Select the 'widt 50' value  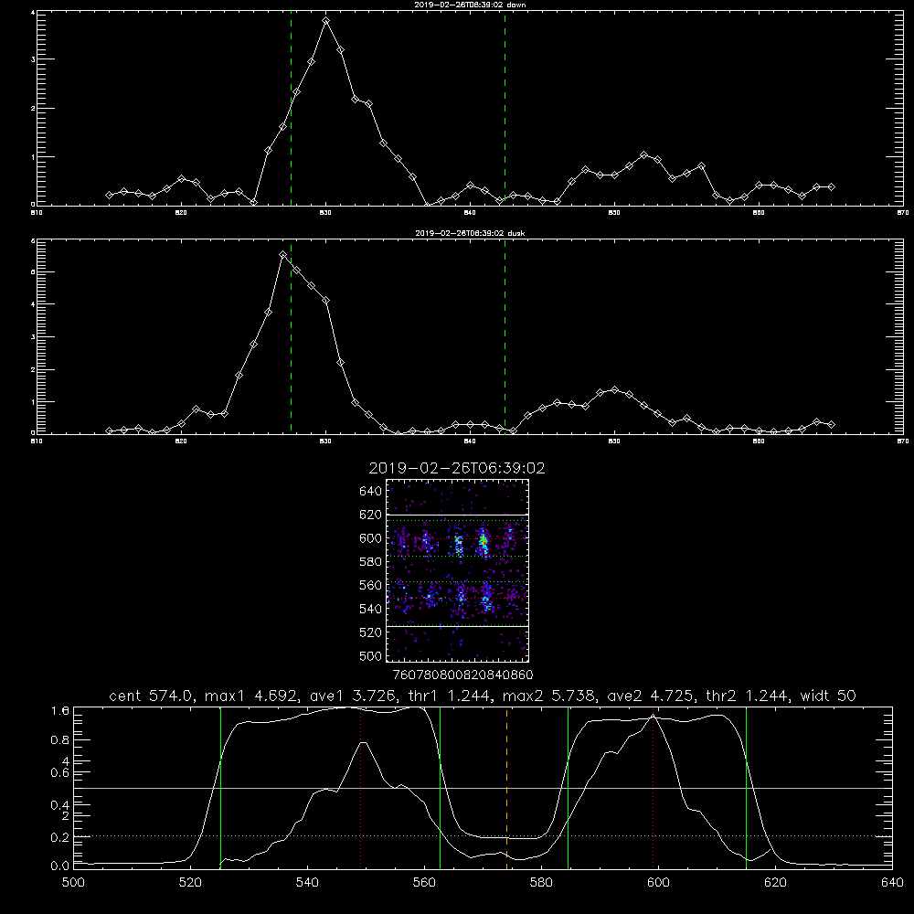click(x=828, y=696)
